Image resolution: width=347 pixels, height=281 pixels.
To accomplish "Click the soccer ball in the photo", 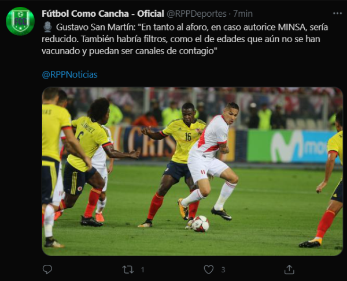I will click(200, 224).
